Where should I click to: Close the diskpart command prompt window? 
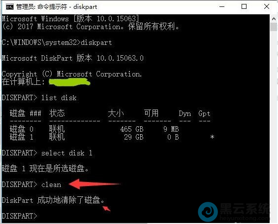[267, 7]
